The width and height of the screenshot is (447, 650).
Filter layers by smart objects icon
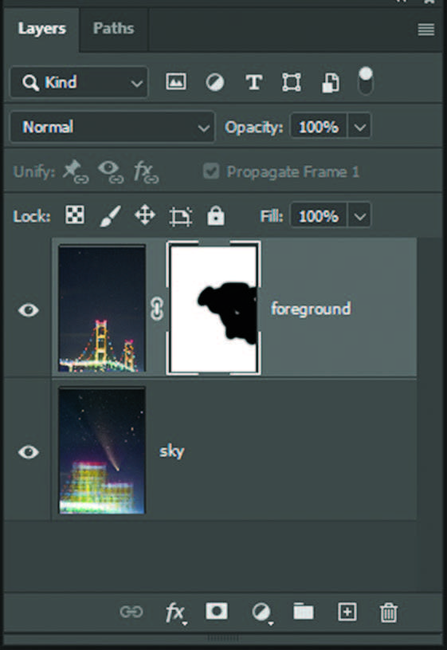(331, 82)
